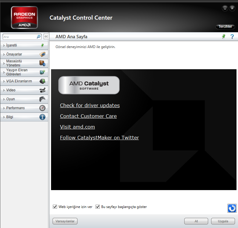Click the green pin icon in page header
This screenshot has height=228, width=238.
[224, 37]
